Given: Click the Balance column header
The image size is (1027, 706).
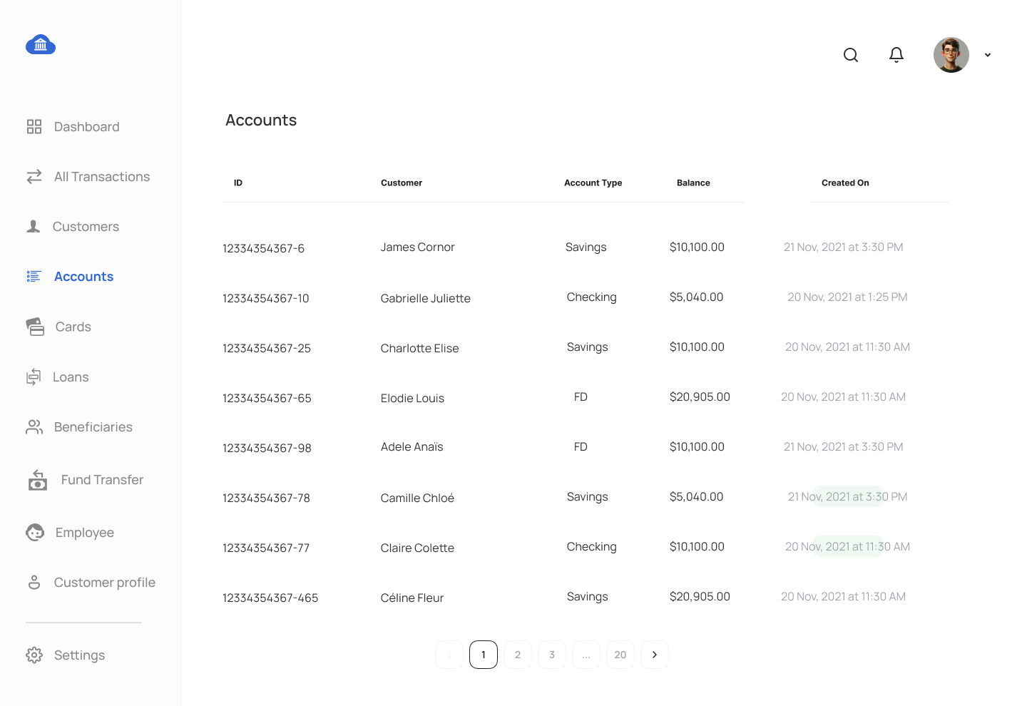Looking at the screenshot, I should [693, 183].
